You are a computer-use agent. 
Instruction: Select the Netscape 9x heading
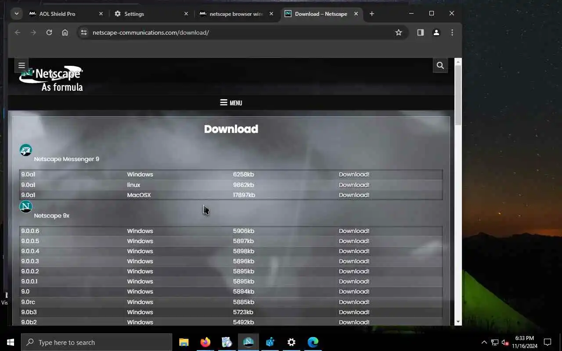click(51, 216)
